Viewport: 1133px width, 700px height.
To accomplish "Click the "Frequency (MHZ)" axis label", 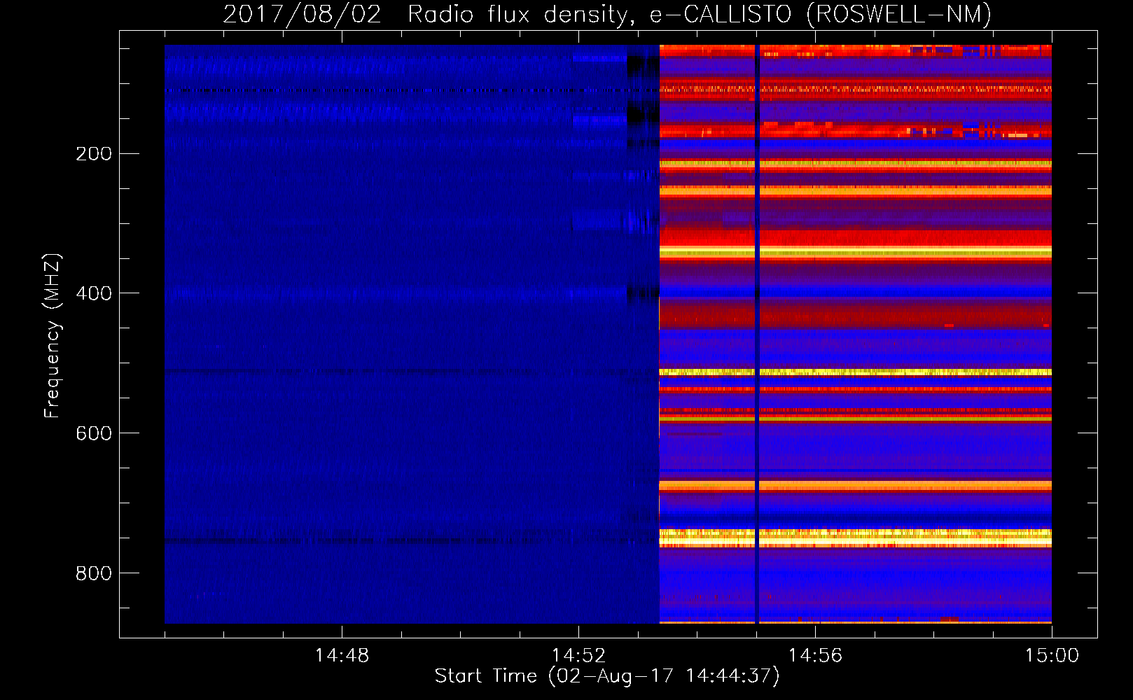I will tap(52, 336).
